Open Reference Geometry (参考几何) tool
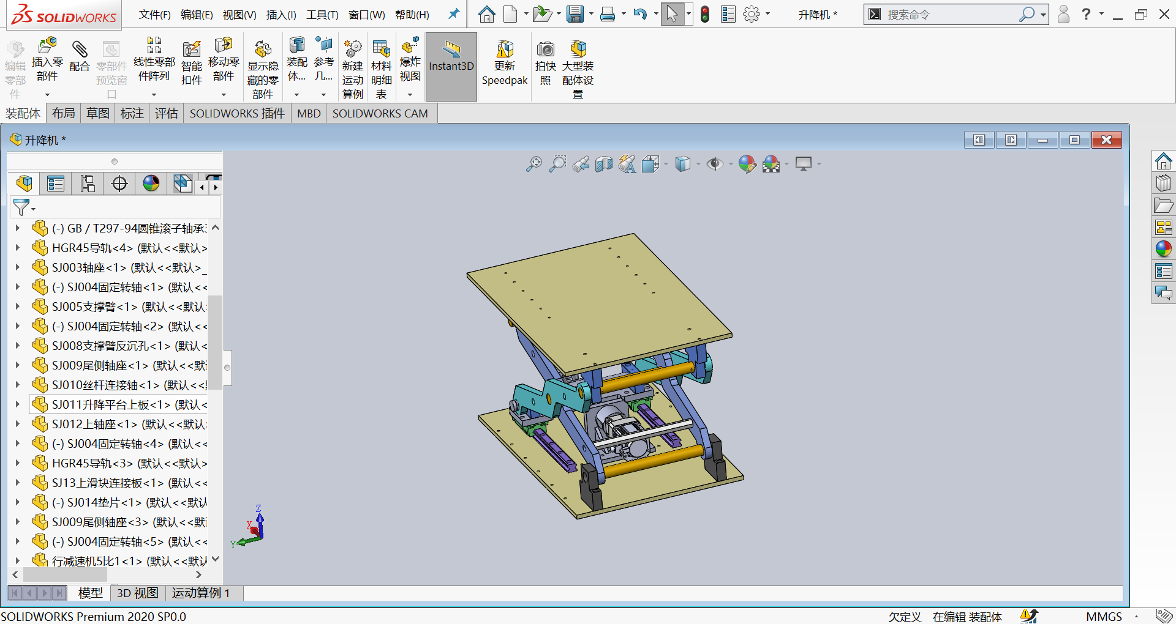 coord(324,60)
